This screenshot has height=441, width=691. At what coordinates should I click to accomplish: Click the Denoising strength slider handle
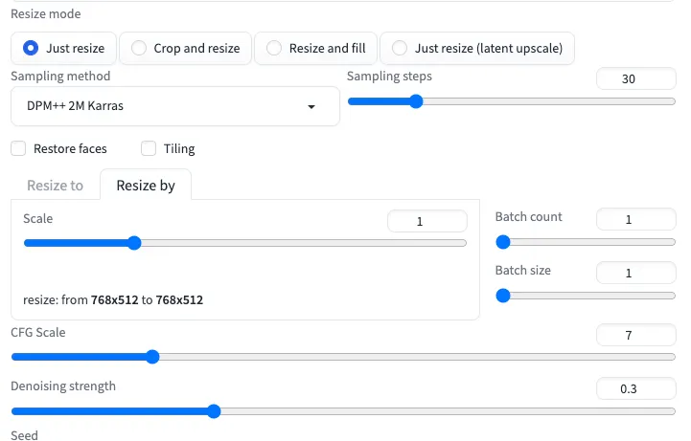(214, 411)
